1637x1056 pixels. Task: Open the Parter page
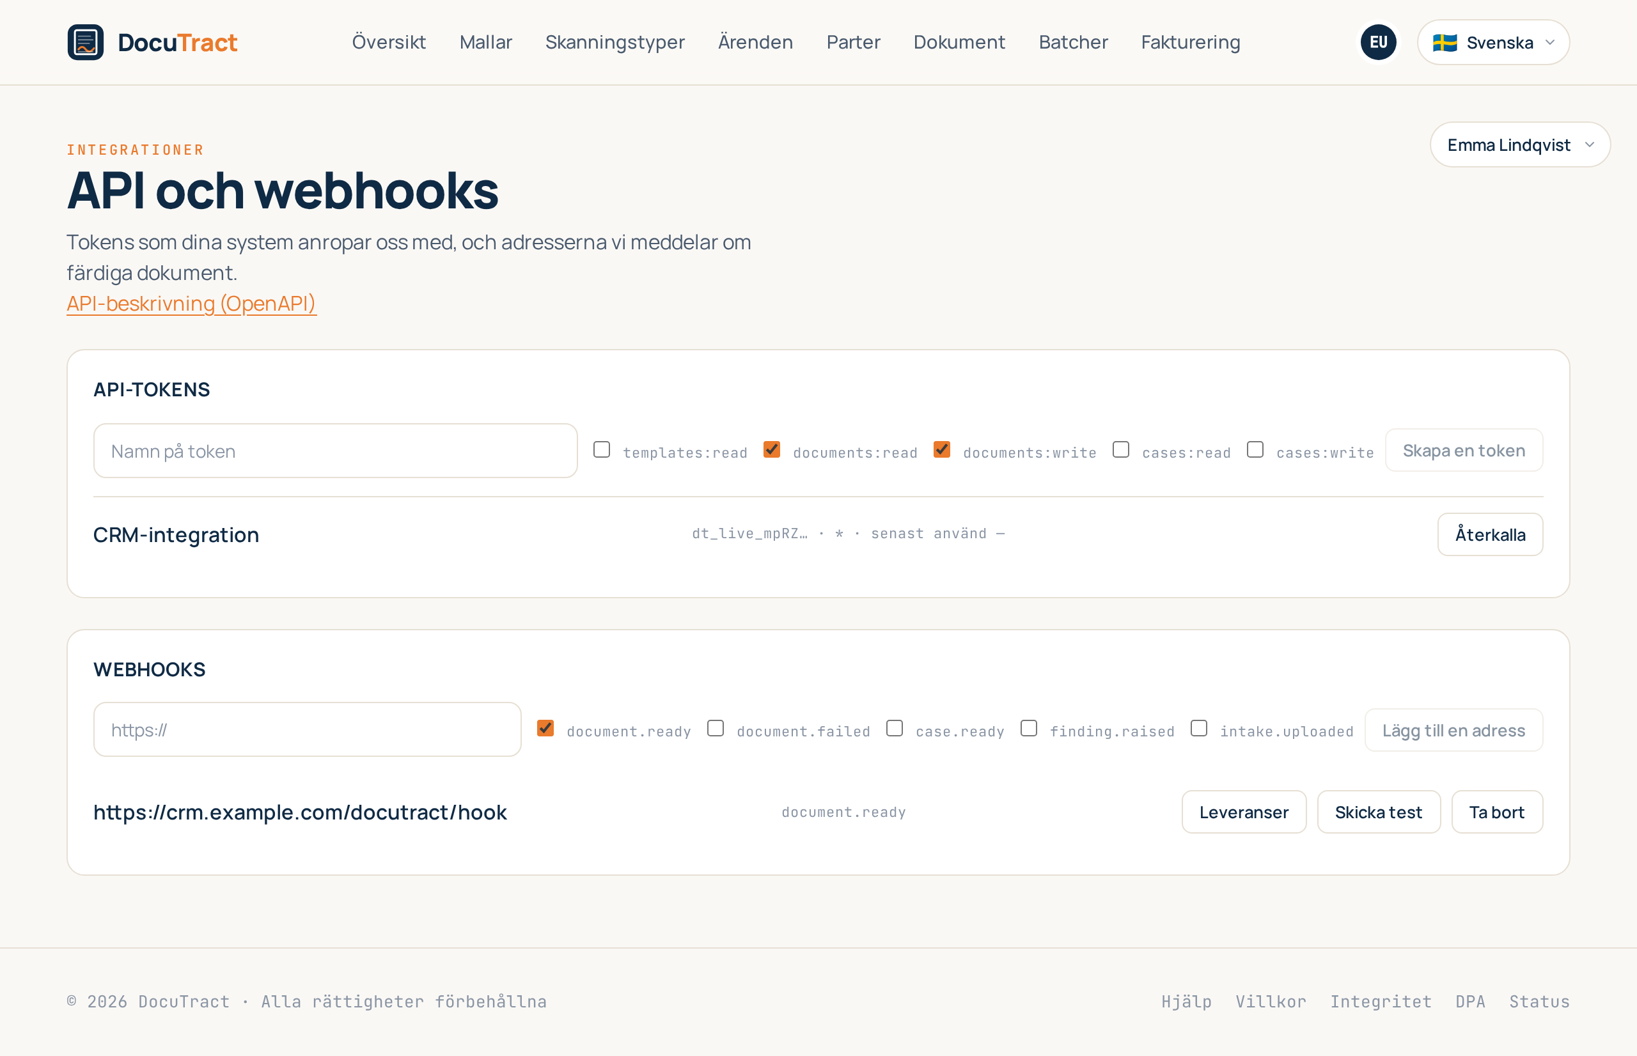point(853,43)
